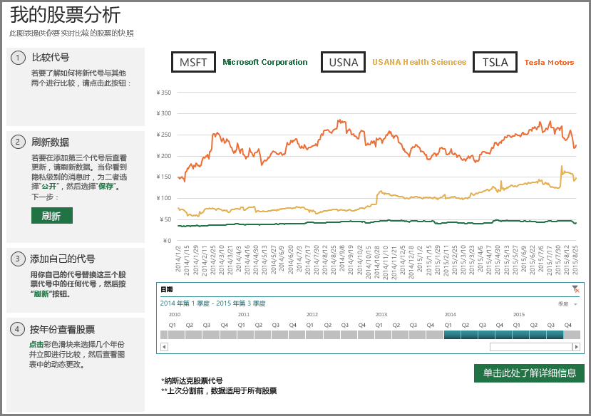The width and height of the screenshot is (591, 416).
Task: Click the green 保存 word in step 2
Action: (106, 187)
